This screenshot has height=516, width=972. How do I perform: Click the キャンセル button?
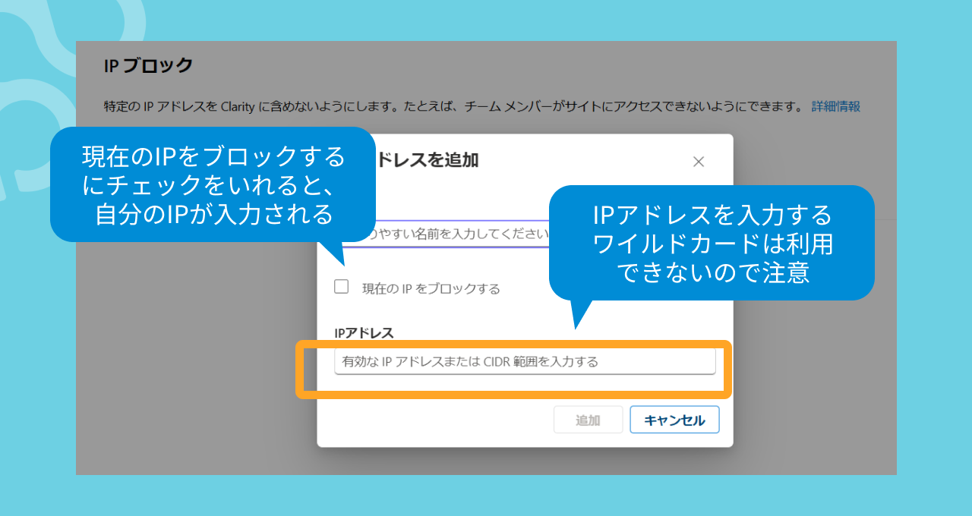(x=674, y=420)
